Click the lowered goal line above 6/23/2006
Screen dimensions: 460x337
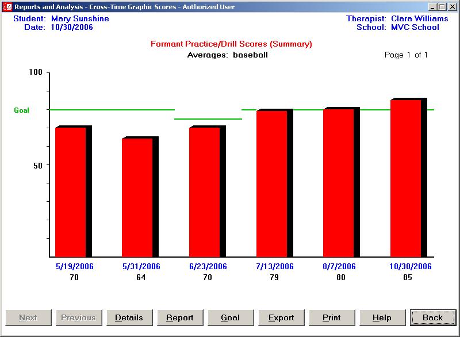coord(208,119)
